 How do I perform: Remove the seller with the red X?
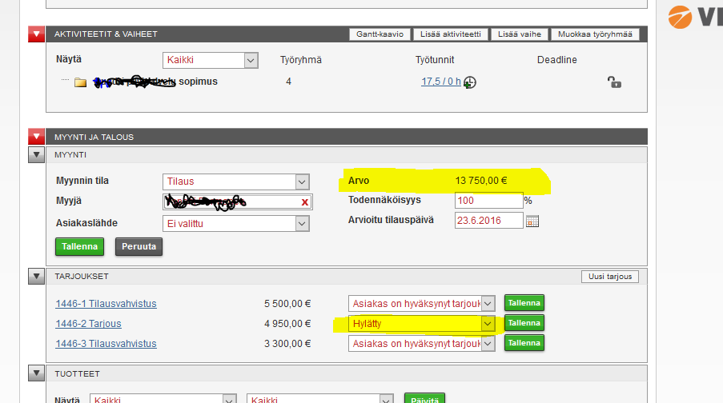[304, 201]
